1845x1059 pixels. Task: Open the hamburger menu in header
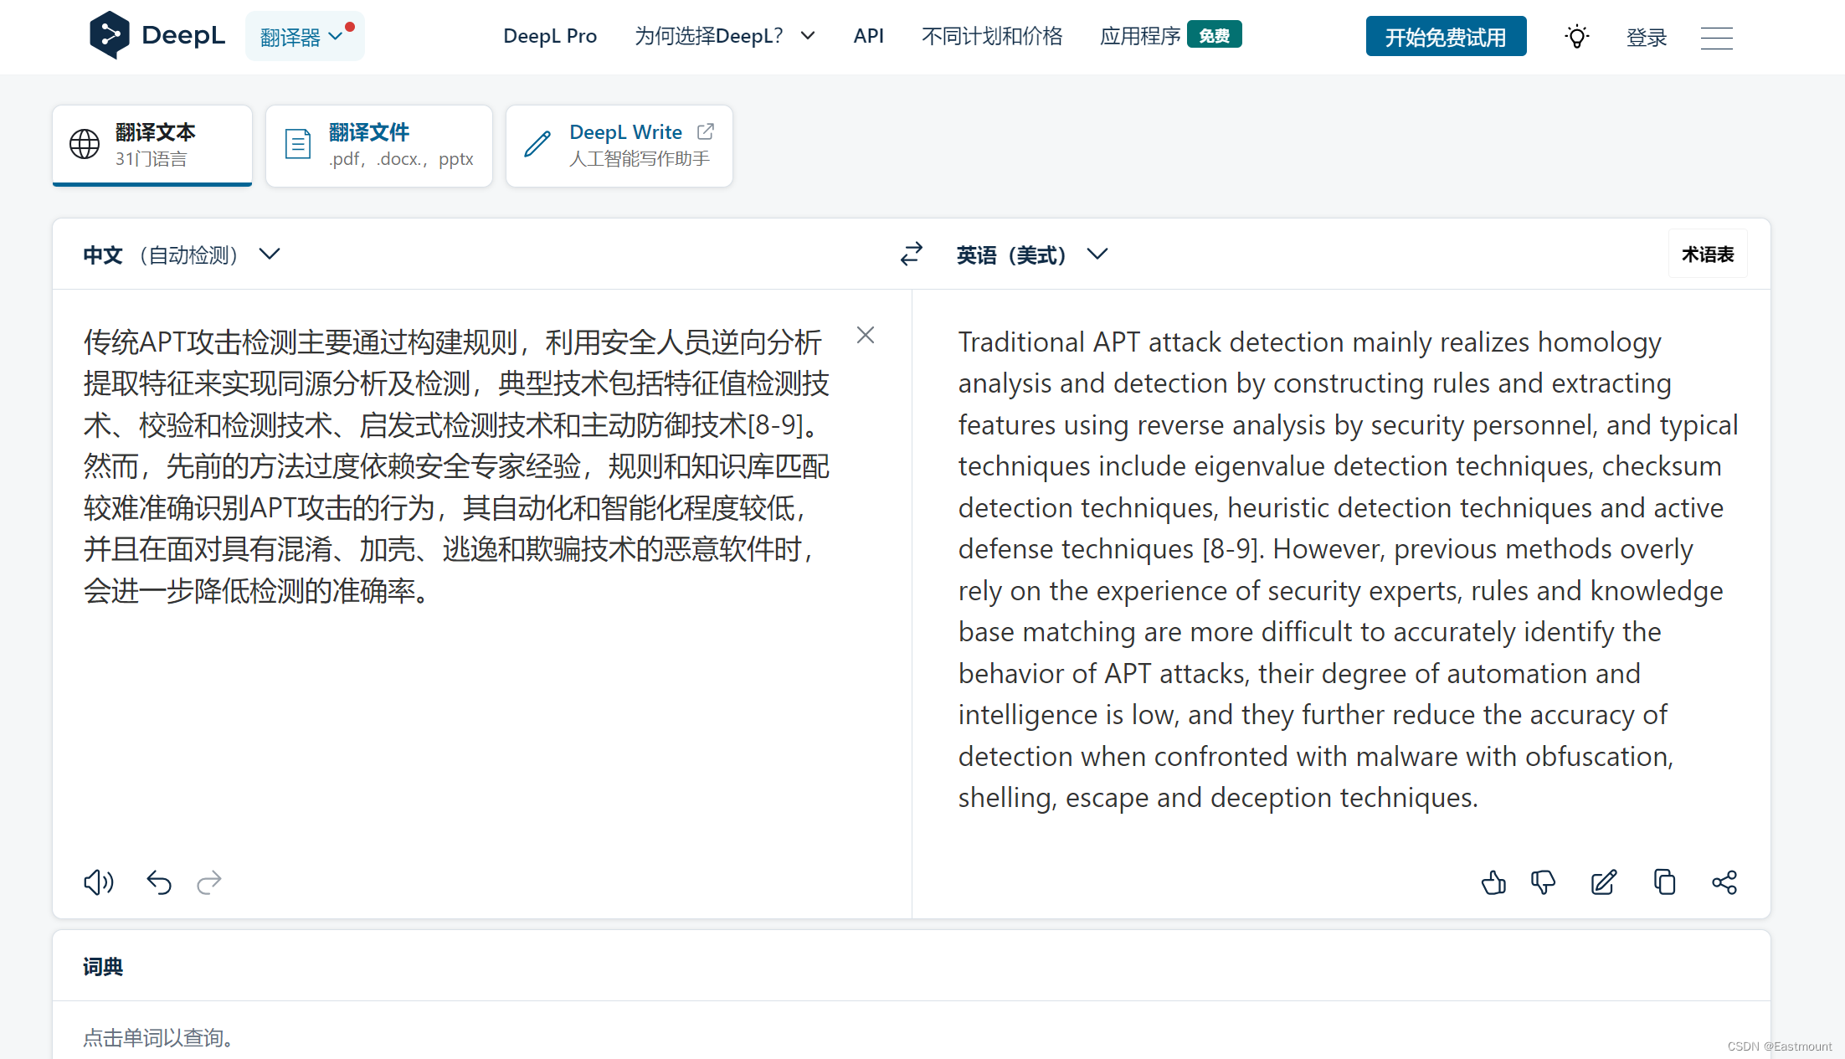click(1716, 38)
